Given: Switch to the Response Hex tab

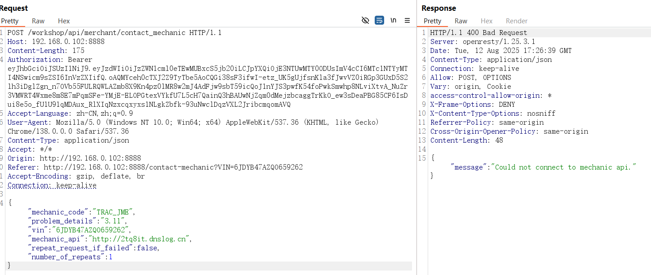Looking at the screenshot, I should (487, 21).
